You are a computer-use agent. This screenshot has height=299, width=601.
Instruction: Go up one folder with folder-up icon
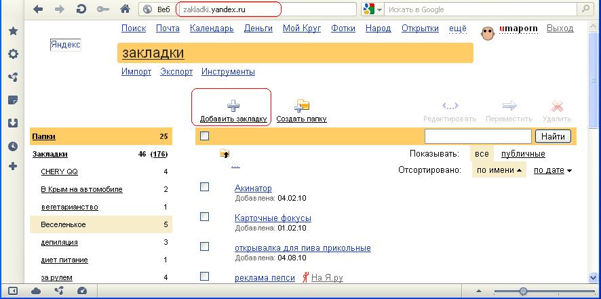(225, 153)
